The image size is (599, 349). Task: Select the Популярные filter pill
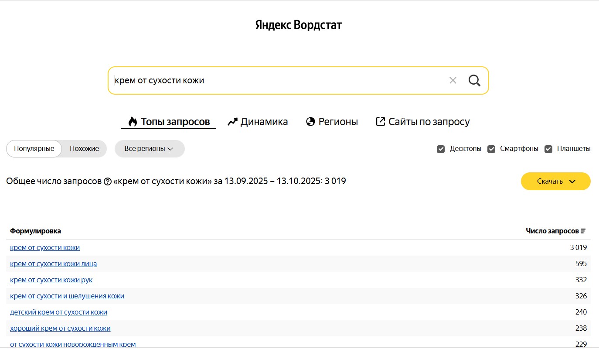[34, 148]
